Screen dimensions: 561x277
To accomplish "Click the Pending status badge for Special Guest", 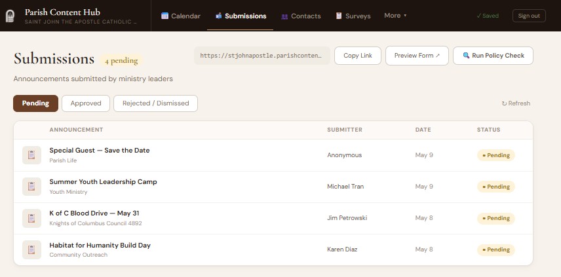I will point(496,155).
